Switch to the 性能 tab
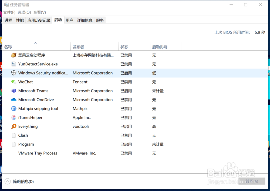 (20, 20)
